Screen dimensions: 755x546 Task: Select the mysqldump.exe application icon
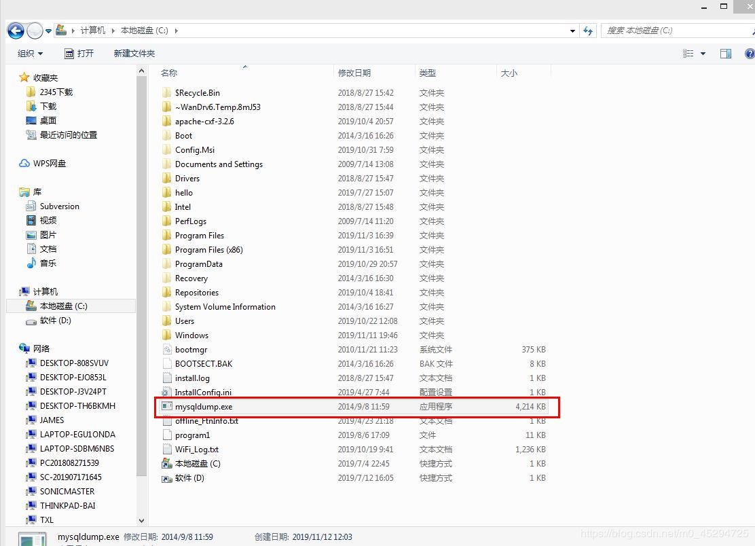coord(167,407)
